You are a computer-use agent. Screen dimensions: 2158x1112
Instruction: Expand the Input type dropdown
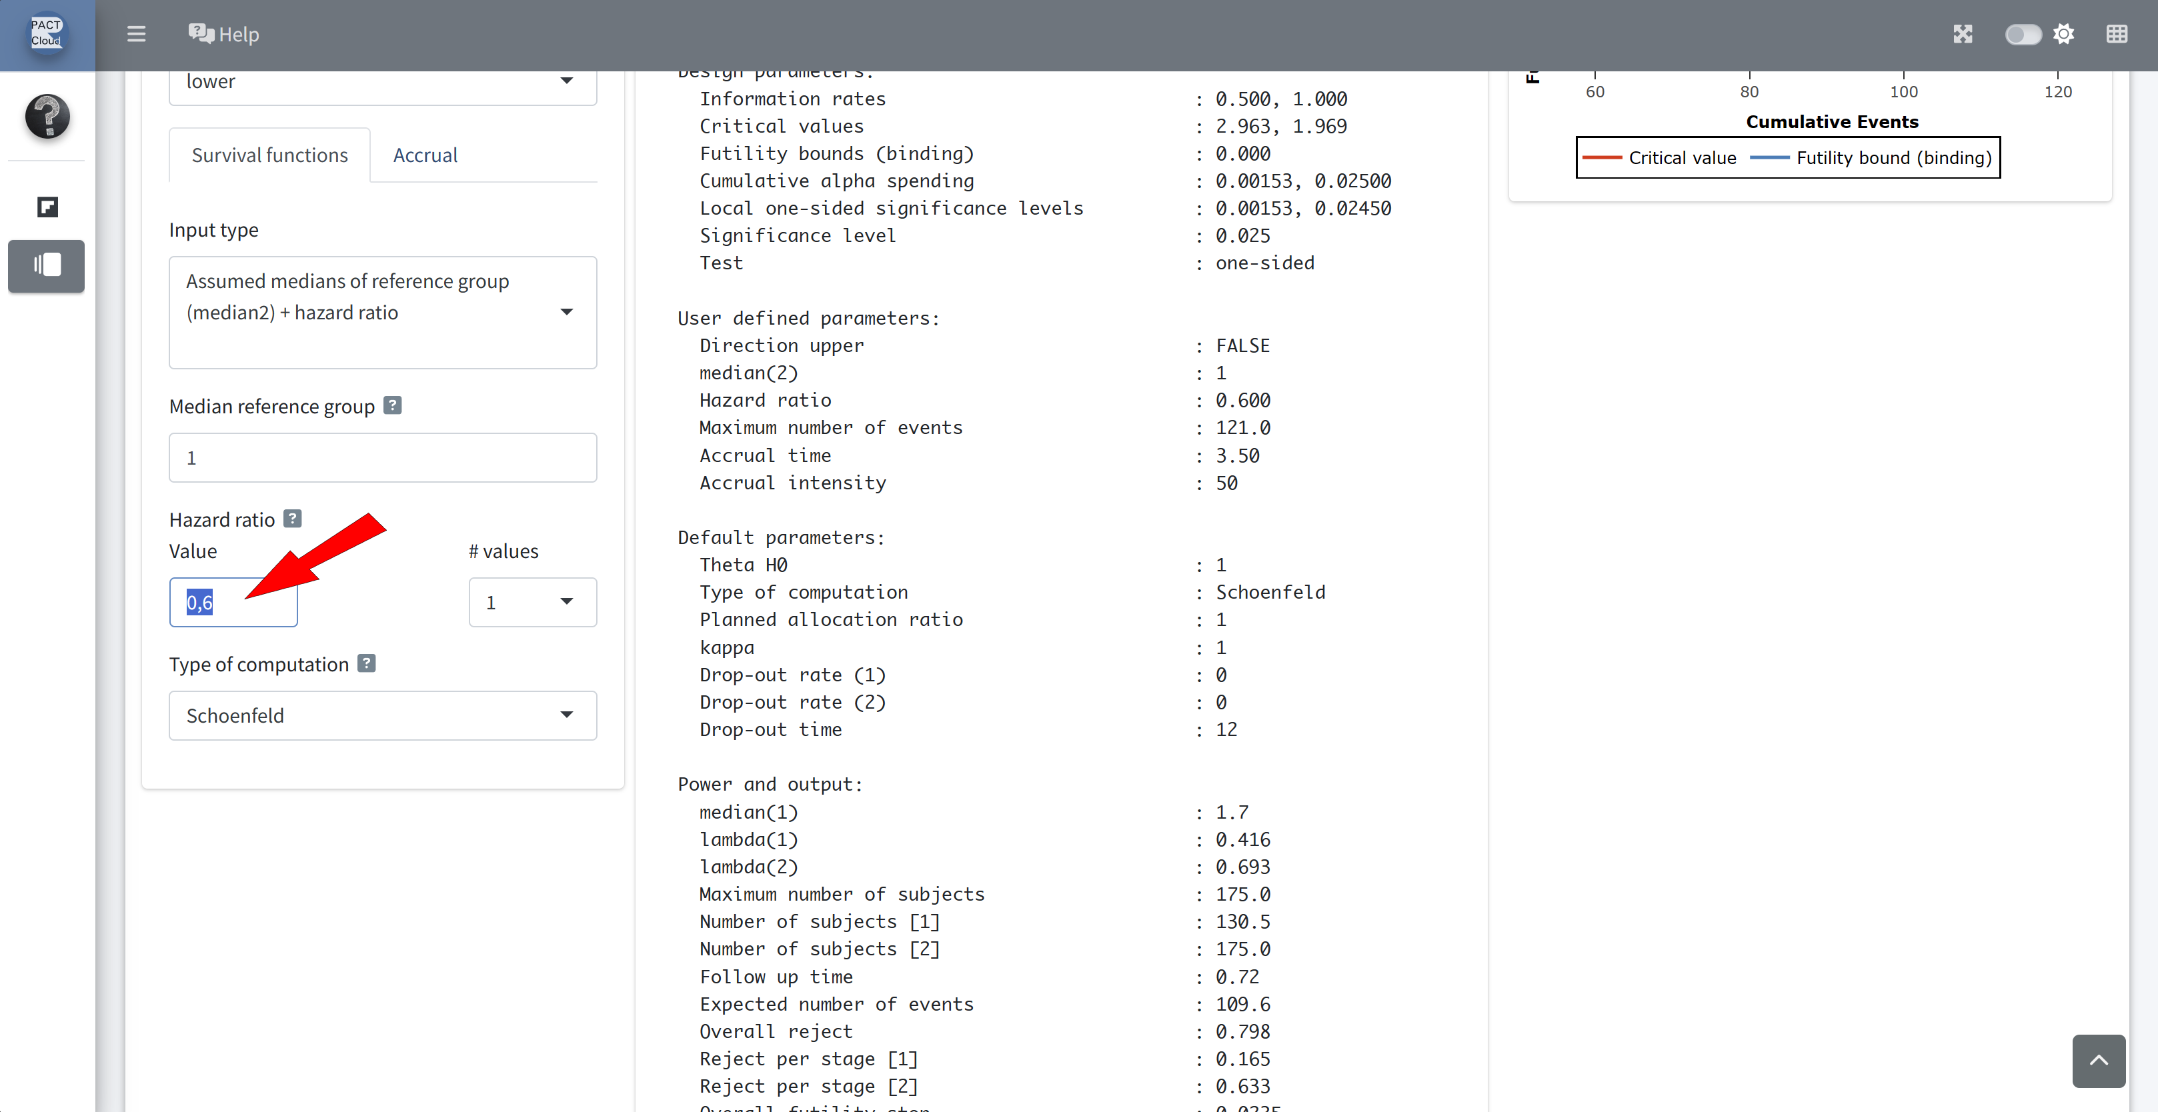point(383,311)
